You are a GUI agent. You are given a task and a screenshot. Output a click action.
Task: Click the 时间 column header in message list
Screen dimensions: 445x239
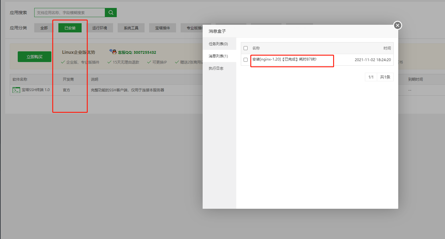click(x=387, y=48)
